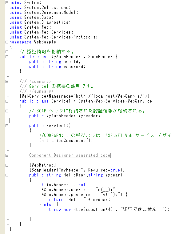This screenshot has width=171, height=234.
Task: Click the public string userid field
Action: (55, 62)
